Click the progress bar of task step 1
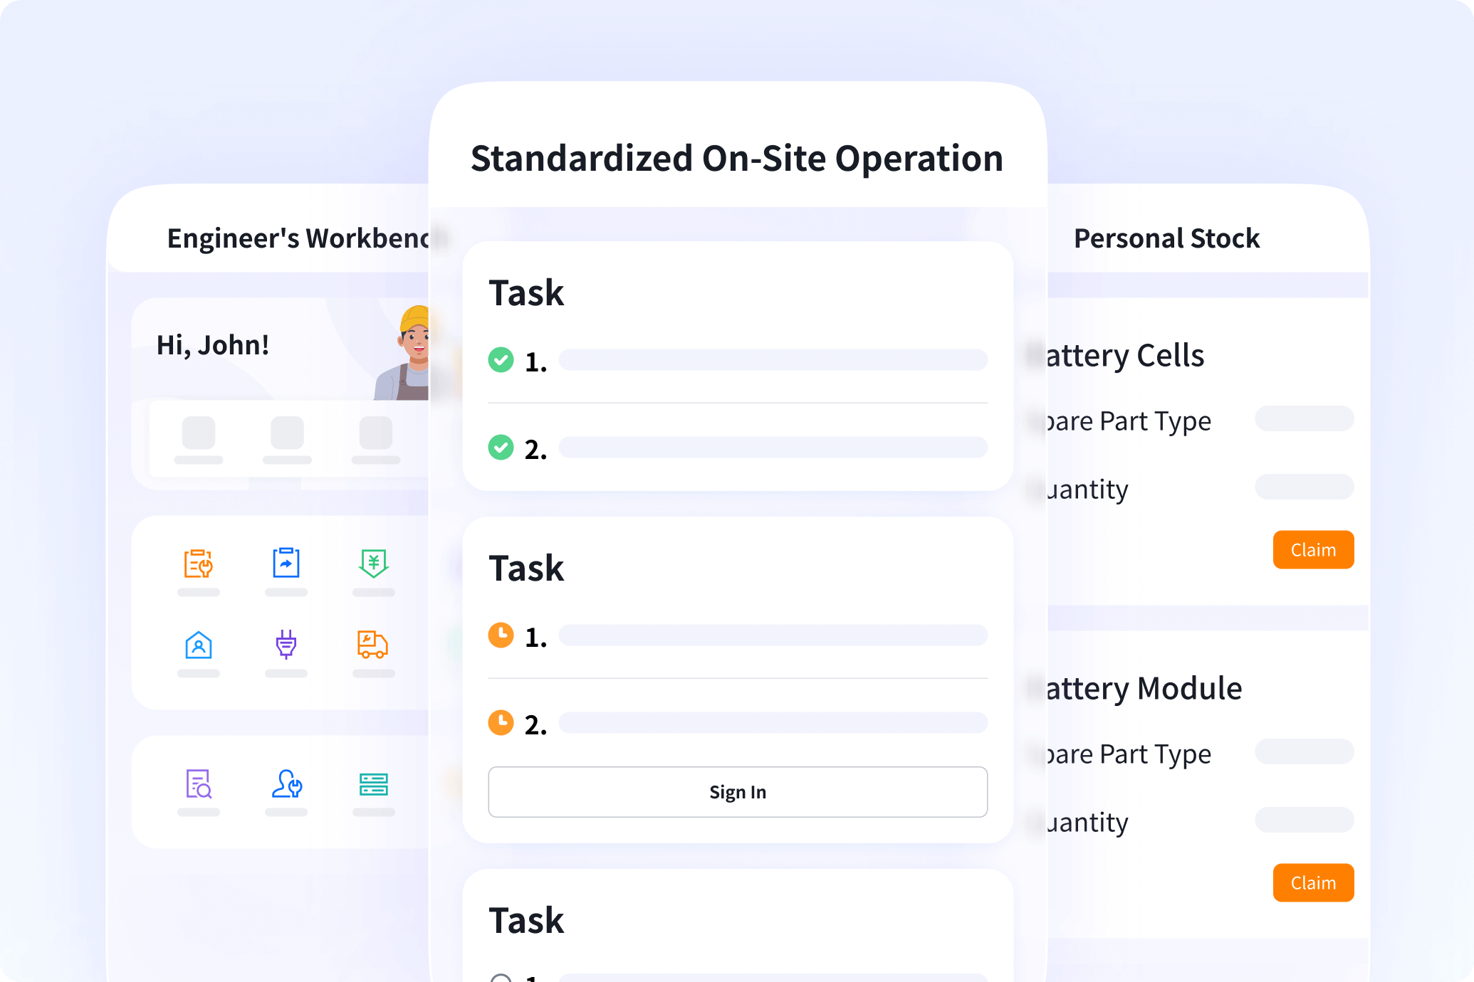Viewport: 1474px width, 982px height. coord(773,360)
